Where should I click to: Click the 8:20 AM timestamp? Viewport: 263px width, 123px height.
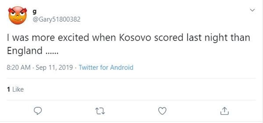click(x=19, y=68)
